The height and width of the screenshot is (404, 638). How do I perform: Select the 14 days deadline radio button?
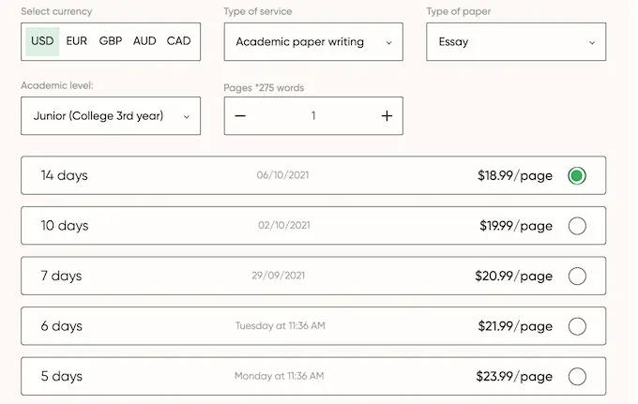pyautogui.click(x=577, y=175)
